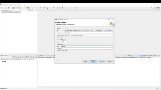The image size is (161, 90).
Task: Click the User field in Authentication
Action: click(x=87, y=46)
